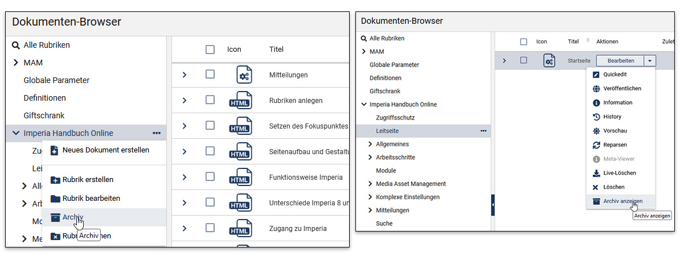The image size is (680, 256).
Task: Check the box next to Rubriken anlegen
Action: (x=210, y=100)
